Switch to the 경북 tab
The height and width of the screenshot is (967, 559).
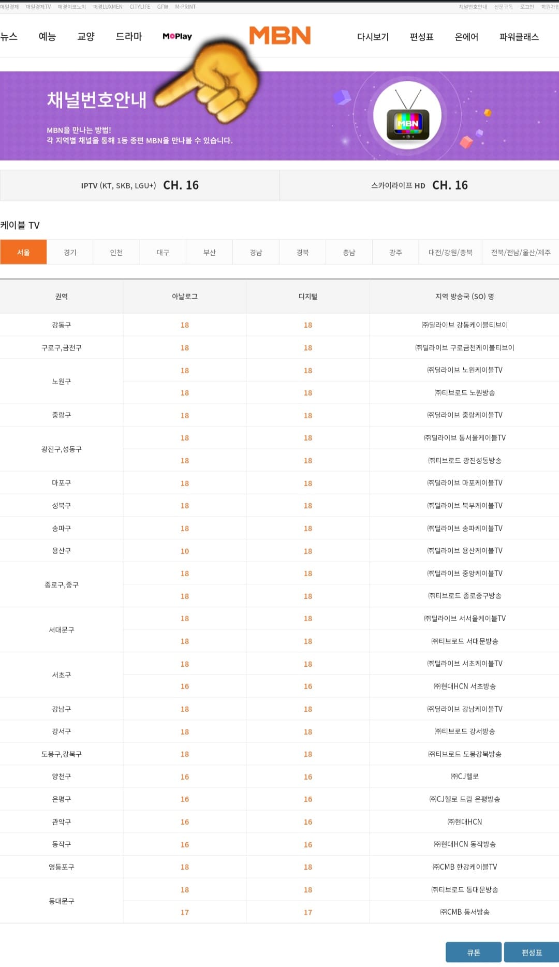(x=303, y=252)
